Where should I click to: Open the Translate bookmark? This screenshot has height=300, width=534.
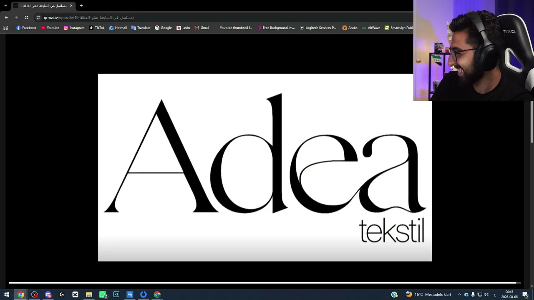coord(141,28)
